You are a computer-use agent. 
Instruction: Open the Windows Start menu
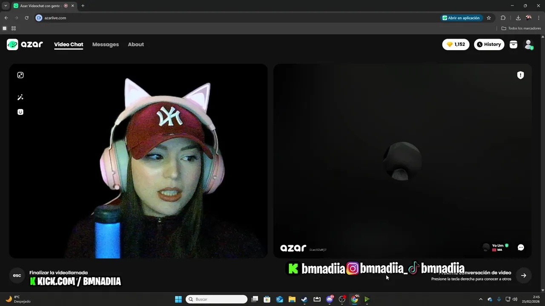click(x=178, y=299)
